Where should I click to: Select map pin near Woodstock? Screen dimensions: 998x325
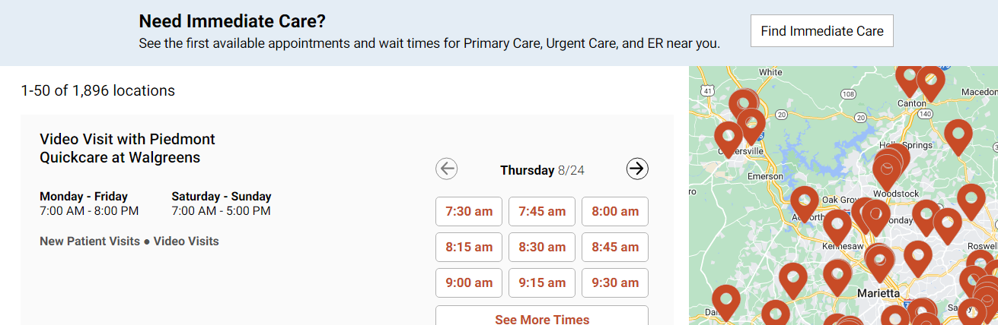tap(887, 171)
